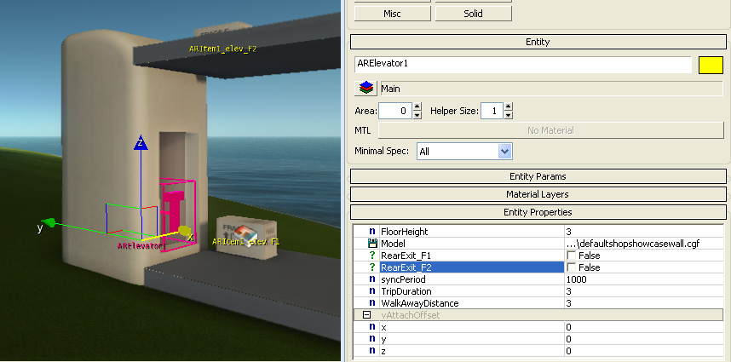The image size is (731, 362).
Task: Click the Helper Size value field
Action: (x=492, y=111)
